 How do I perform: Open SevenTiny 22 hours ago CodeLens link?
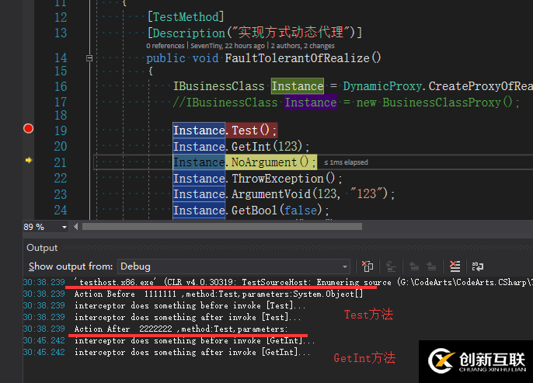[x=228, y=46]
